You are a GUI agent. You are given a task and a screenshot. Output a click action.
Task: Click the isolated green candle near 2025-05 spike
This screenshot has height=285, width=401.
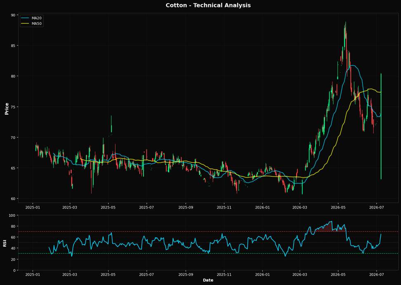click(x=111, y=124)
